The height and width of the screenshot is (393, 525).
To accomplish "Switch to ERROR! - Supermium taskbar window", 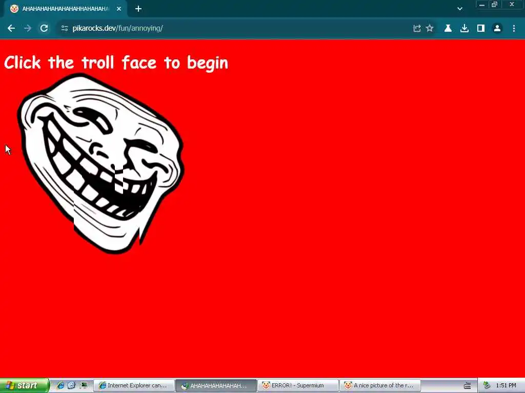I will click(x=298, y=386).
